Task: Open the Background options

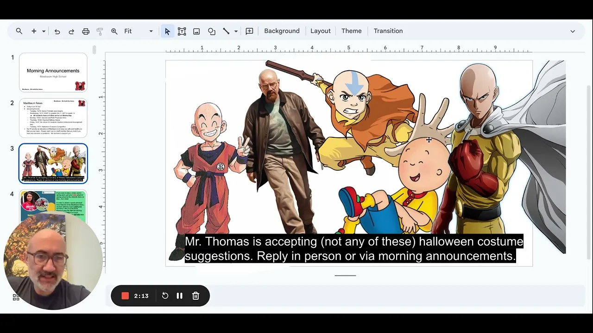Action: pos(282,31)
